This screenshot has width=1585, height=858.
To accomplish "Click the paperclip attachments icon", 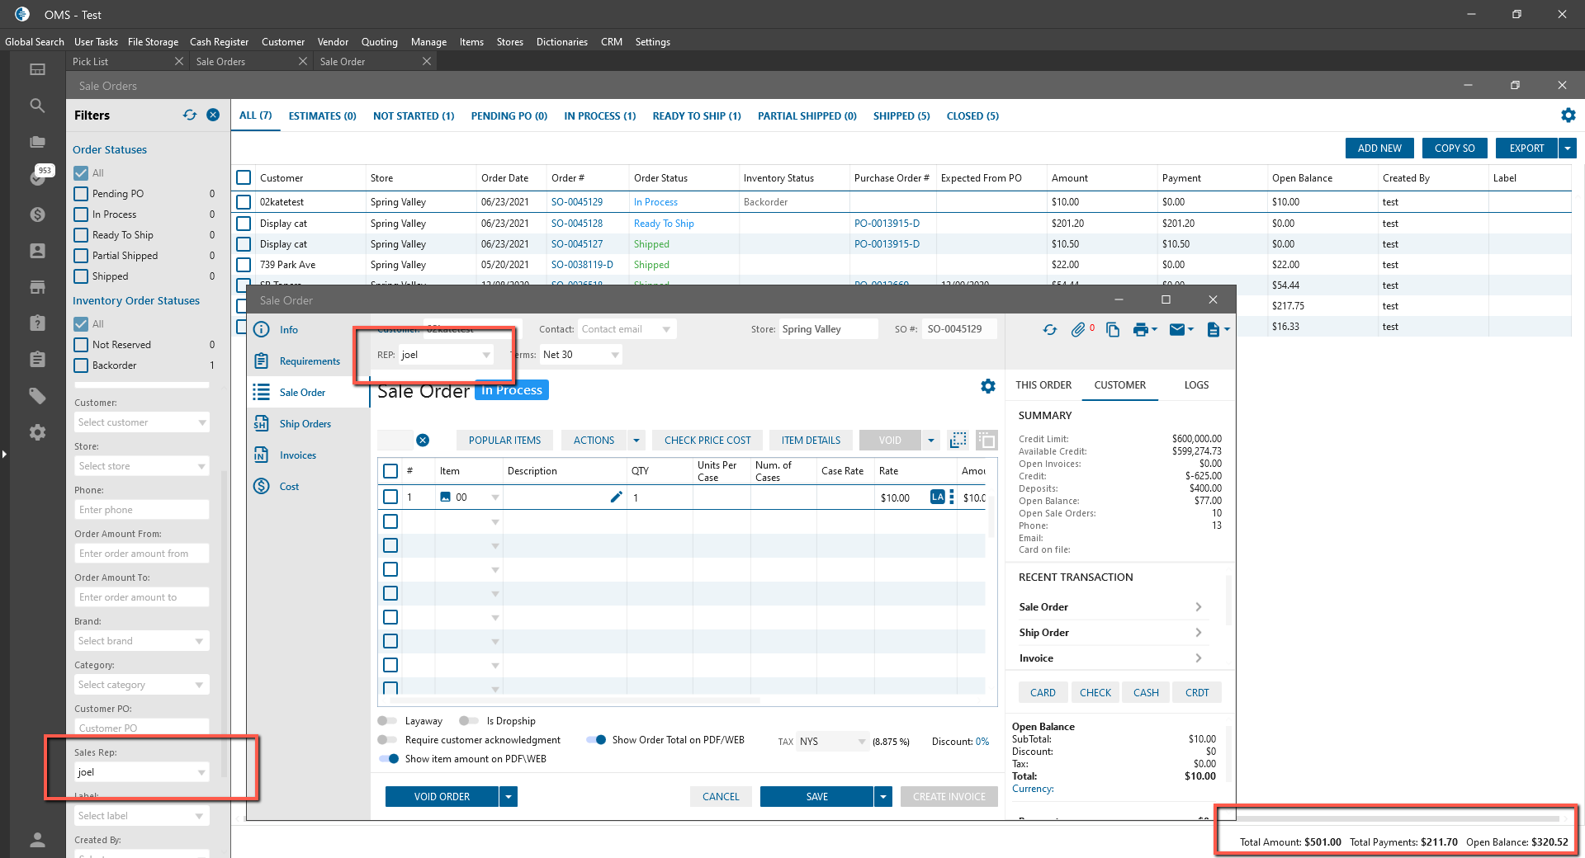I will click(1078, 330).
